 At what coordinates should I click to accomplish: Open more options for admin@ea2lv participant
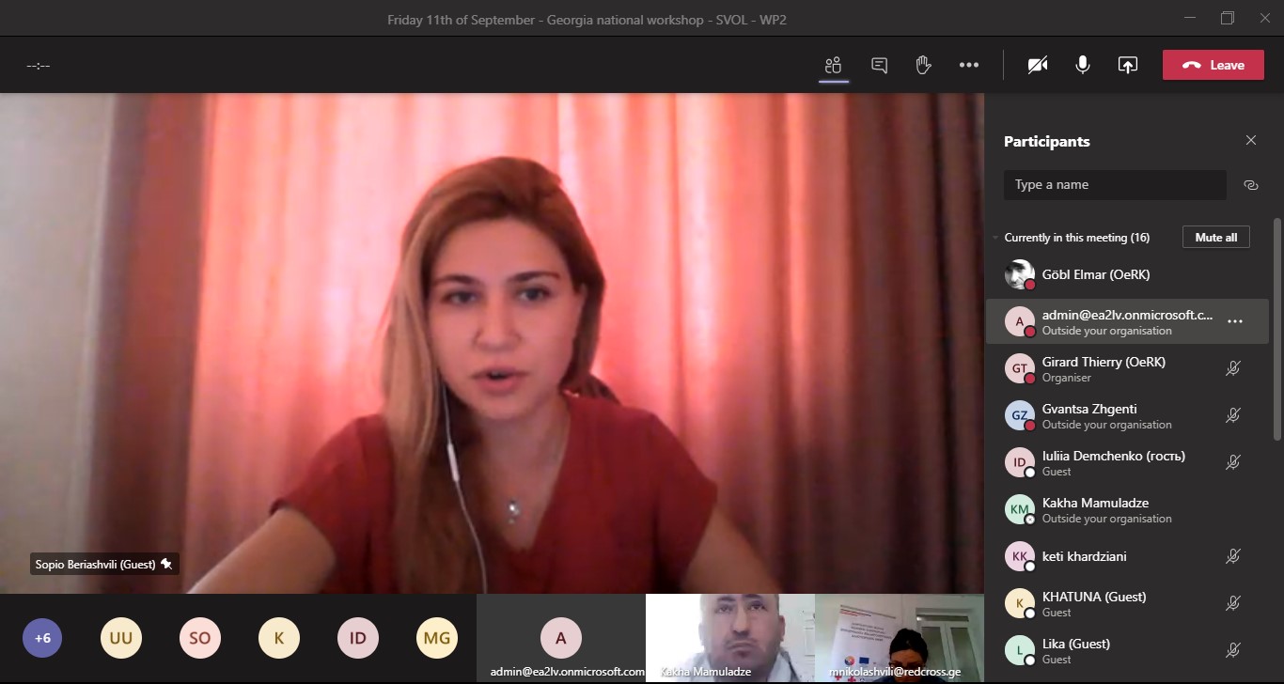coord(1235,321)
